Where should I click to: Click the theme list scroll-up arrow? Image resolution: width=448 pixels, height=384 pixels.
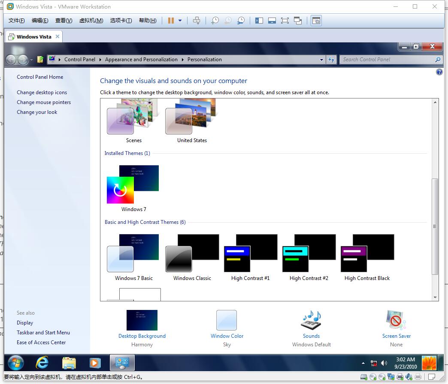point(435,102)
